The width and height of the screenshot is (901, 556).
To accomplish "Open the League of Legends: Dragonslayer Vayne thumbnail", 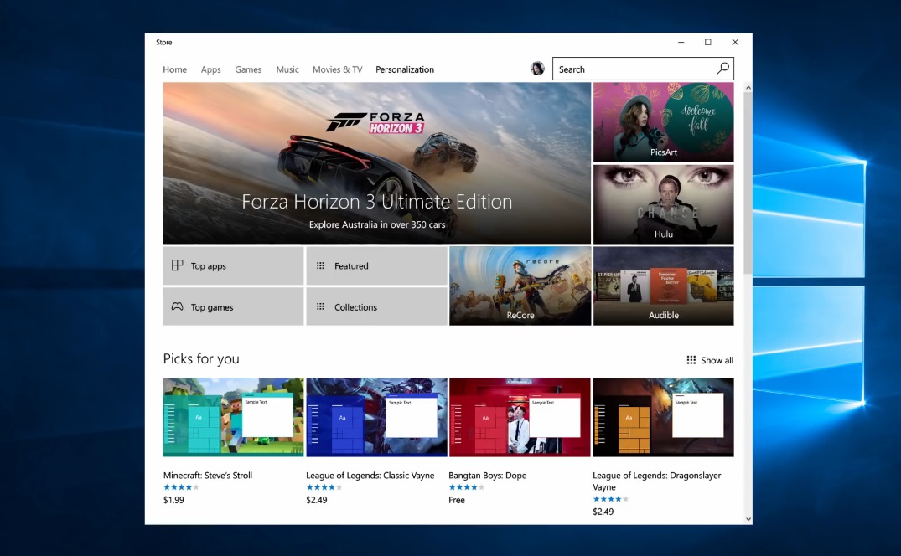I will [x=663, y=417].
